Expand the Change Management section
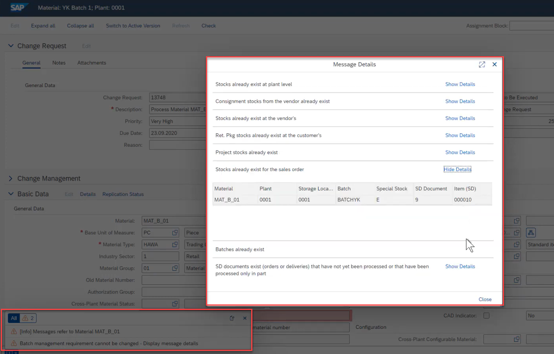Viewport: 554px width, 354px height. click(x=11, y=179)
